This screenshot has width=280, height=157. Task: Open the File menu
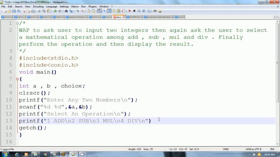pyautogui.click(x=3, y=7)
